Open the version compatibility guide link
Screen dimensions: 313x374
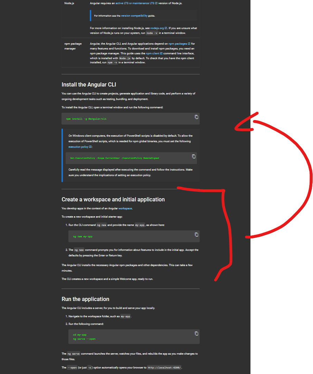pyautogui.click(x=134, y=16)
